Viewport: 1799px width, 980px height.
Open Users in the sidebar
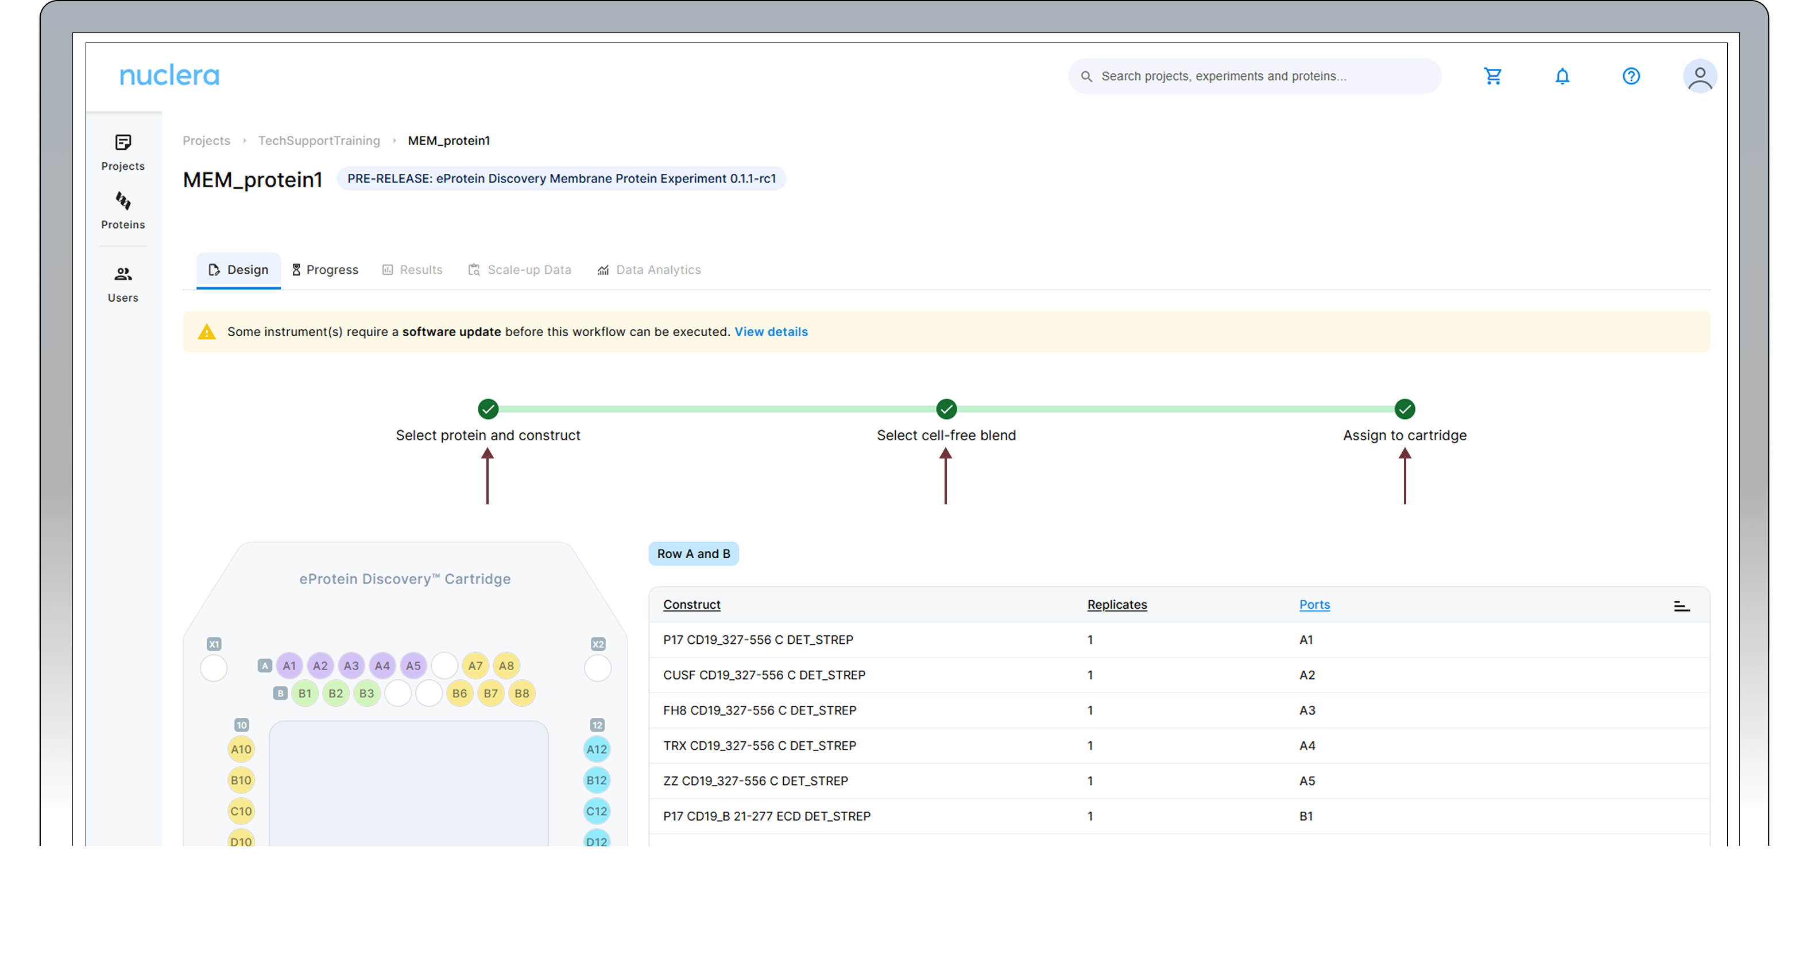(x=123, y=284)
